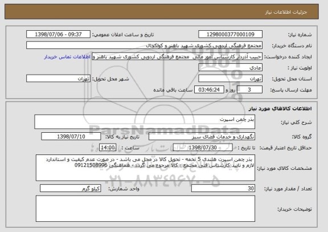Viewport: 328px width, 232px height.
Task: Select the label تاریخ نیاز به کالا
Action: [x=122, y=137]
